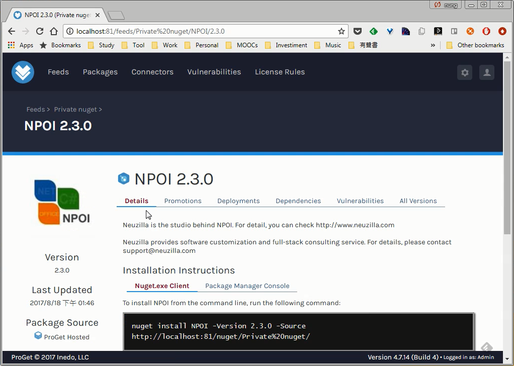The width and height of the screenshot is (514, 366).
Task: Show the All Versions tab
Action: tap(418, 201)
